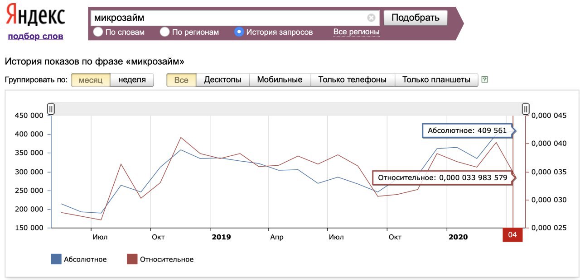Click the Группировать по: label
Viewport: 580px width, 280px height.
(36, 80)
